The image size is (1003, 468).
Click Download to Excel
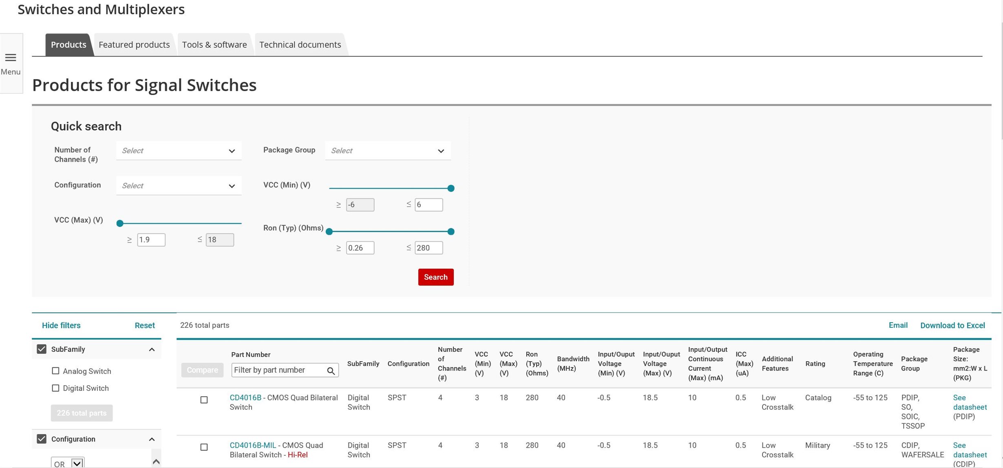point(952,325)
